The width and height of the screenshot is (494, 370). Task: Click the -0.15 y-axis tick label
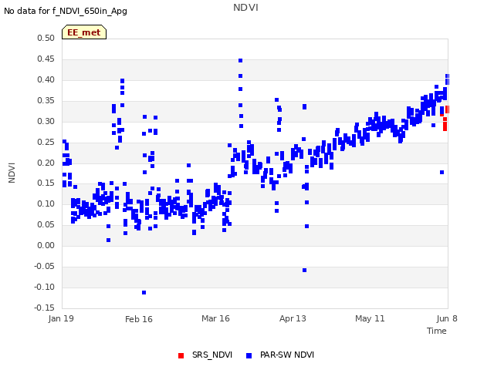45,308
